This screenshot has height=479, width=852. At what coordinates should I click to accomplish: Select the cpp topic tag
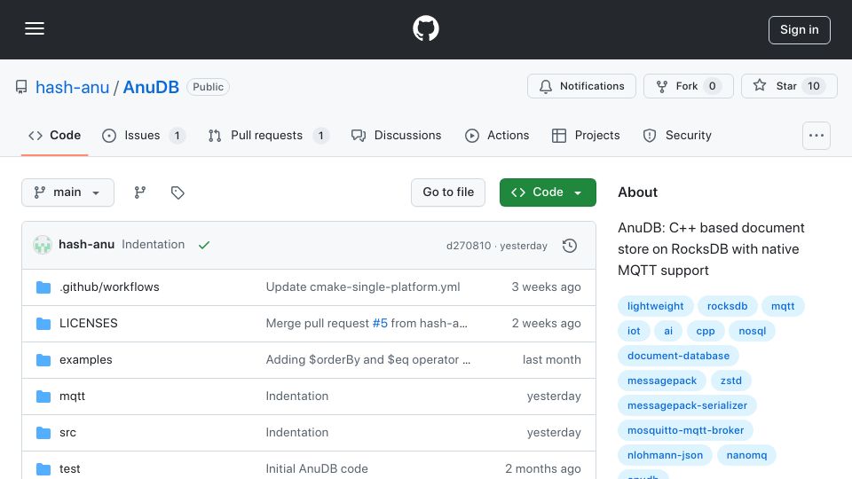click(x=706, y=331)
